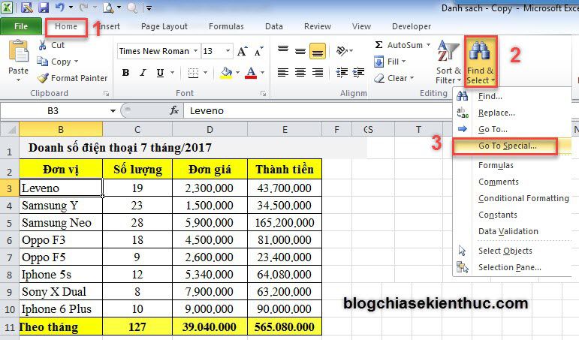
Task: Open the font size dropdown arrow
Action: 228,51
